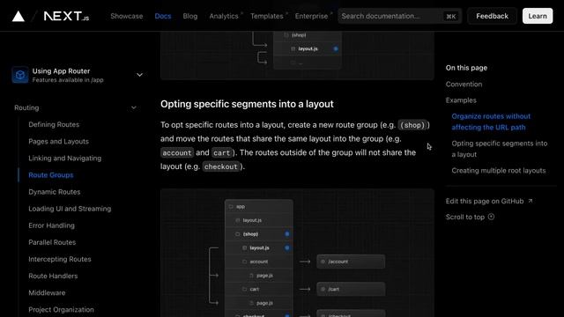Click the Scroll to top arrow icon
The width and height of the screenshot is (564, 317).
tap(491, 217)
